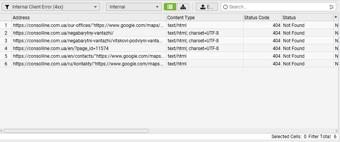Click horizontal scrollbar thumb
Screen dimensions: 340x142
76,131
